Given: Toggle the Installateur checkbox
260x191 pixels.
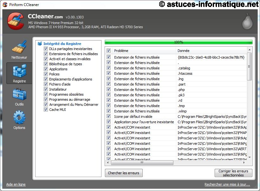Looking at the screenshot, I should [46, 89].
